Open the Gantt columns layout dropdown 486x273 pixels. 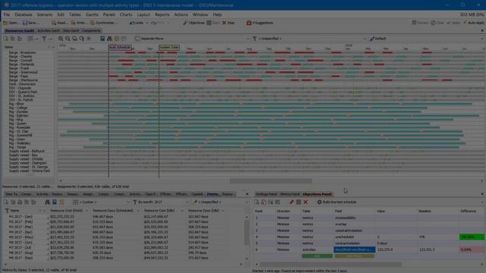pyautogui.click(x=32, y=39)
